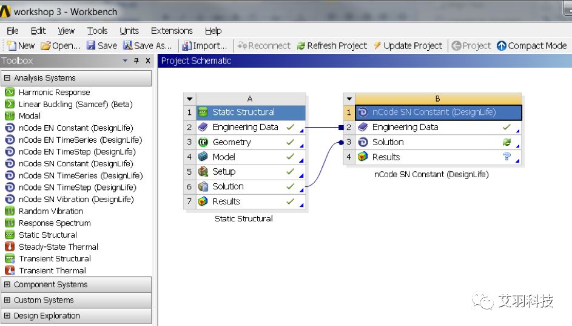
Task: Select nCode SN Constant (DesignLife) in Toolbox
Action: click(x=76, y=164)
